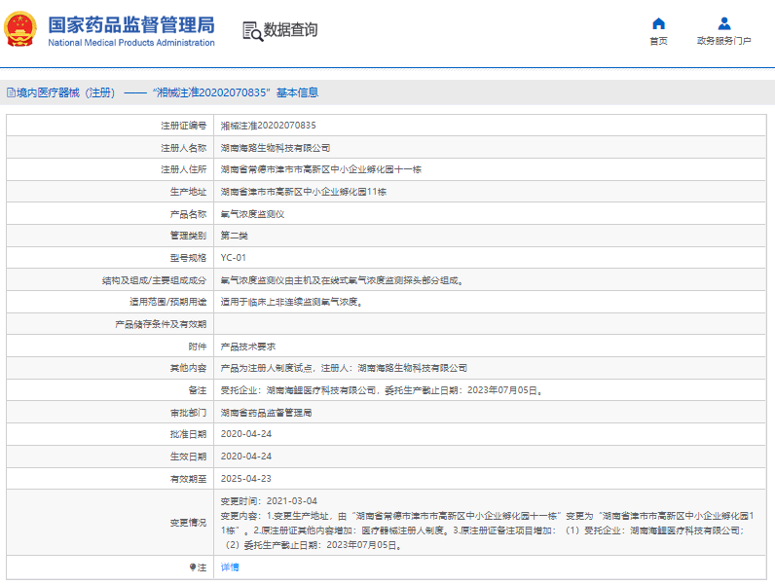The height and width of the screenshot is (585, 775).
Task: Click the 注册证编号 label
Action: click(183, 126)
